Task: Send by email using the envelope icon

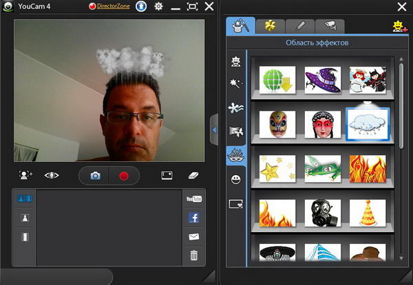Action: [193, 237]
